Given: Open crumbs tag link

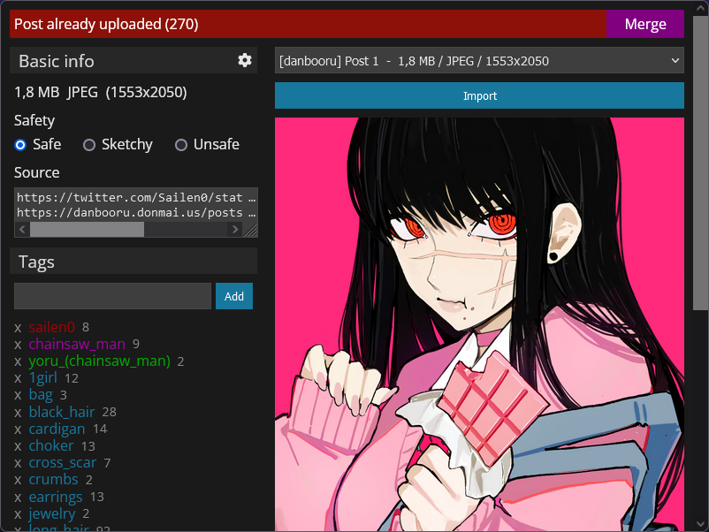Looking at the screenshot, I should point(53,479).
